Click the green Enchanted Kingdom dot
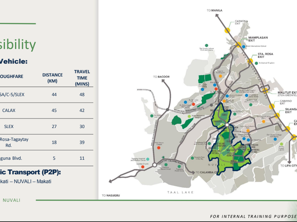Screen dimensions: 297x222 256,63
